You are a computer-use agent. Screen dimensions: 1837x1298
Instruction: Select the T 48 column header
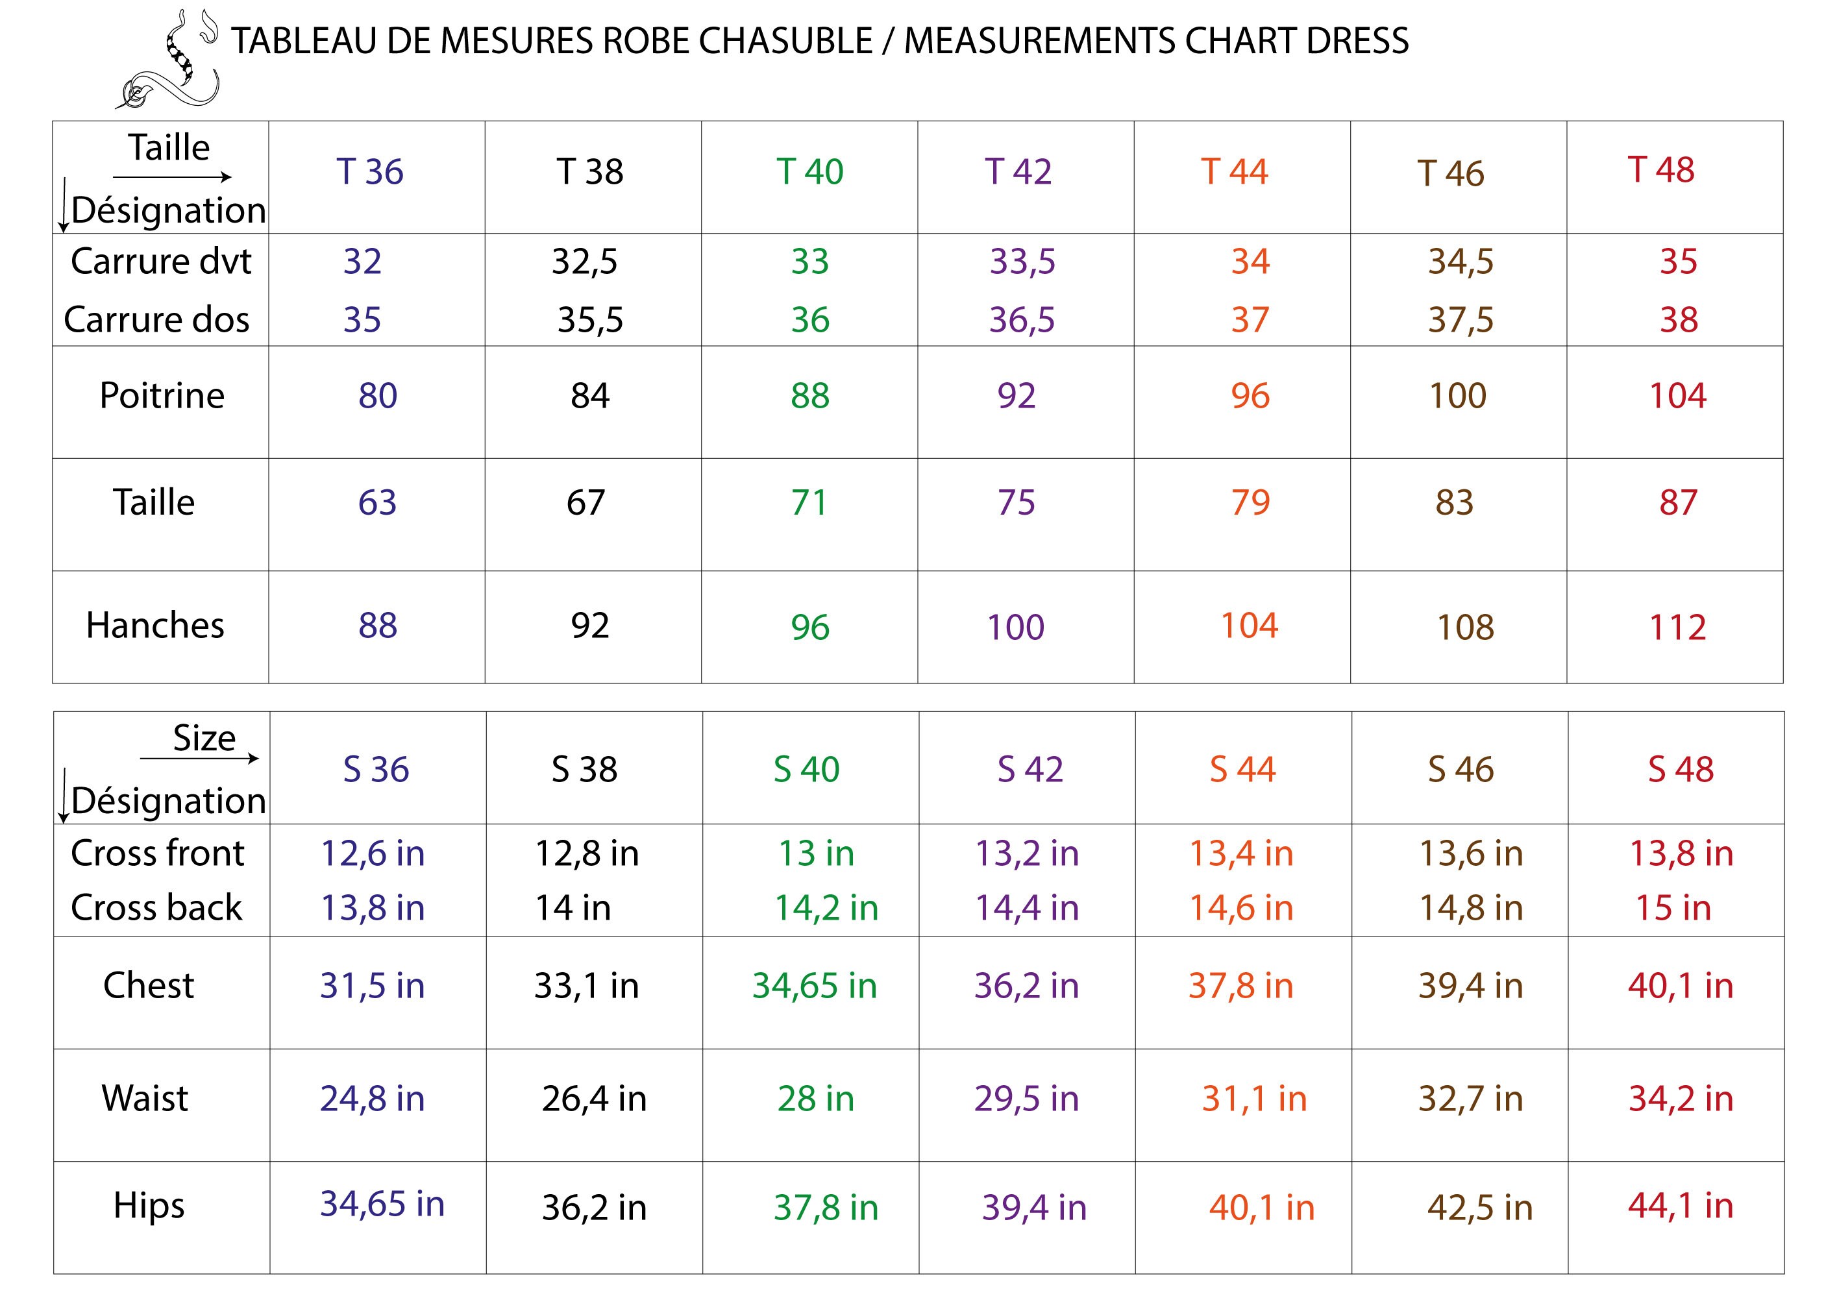[1661, 169]
